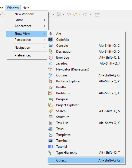Expand the Perspective submenu
The width and height of the screenshot is (132, 168).
point(26,40)
